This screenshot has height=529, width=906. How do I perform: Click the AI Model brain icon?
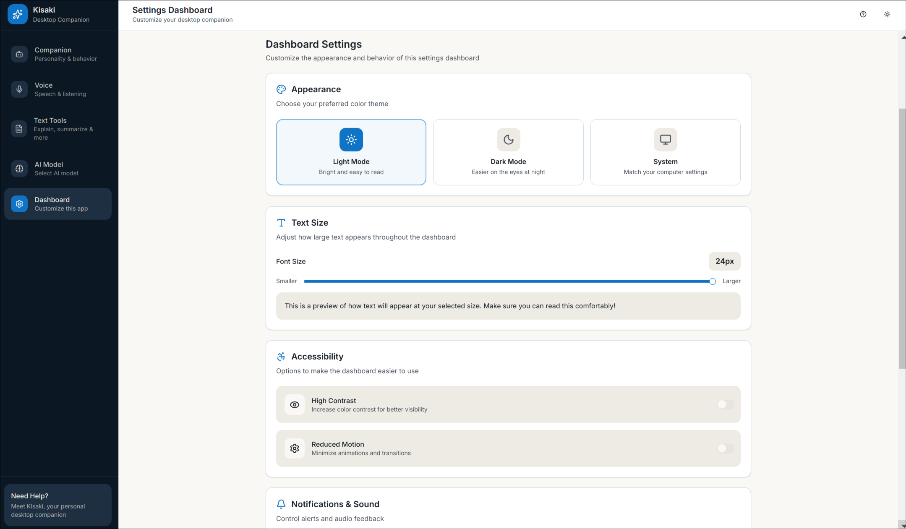[19, 169]
